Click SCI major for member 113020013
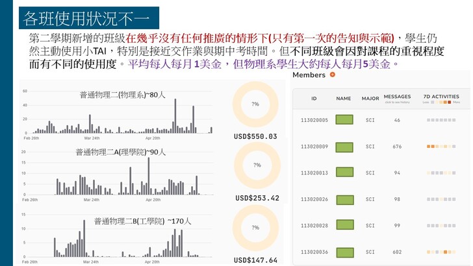The width and height of the screenshot is (473, 266). (x=370, y=173)
